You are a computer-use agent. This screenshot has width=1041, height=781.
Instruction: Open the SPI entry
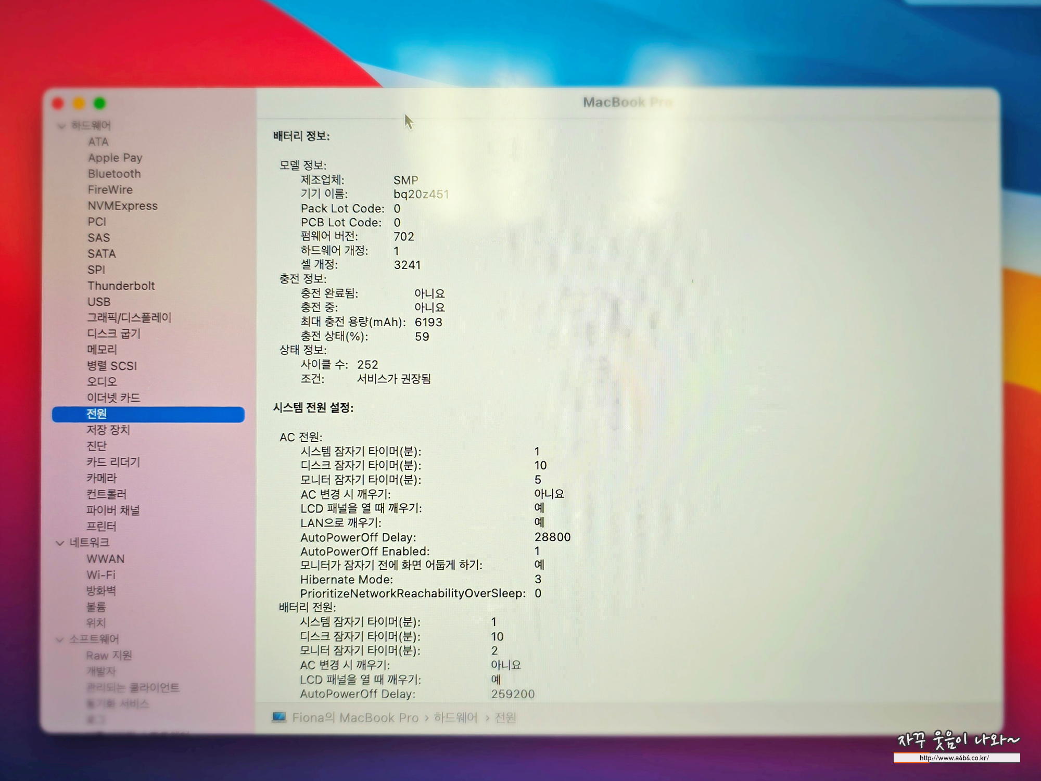point(96,270)
